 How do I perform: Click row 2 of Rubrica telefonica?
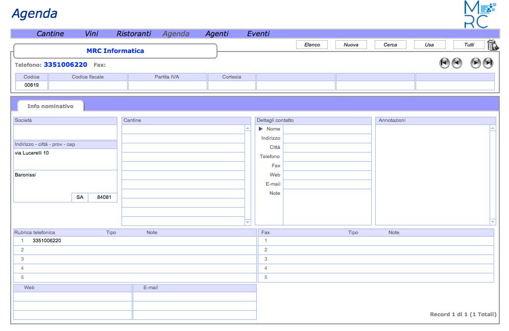click(x=135, y=250)
